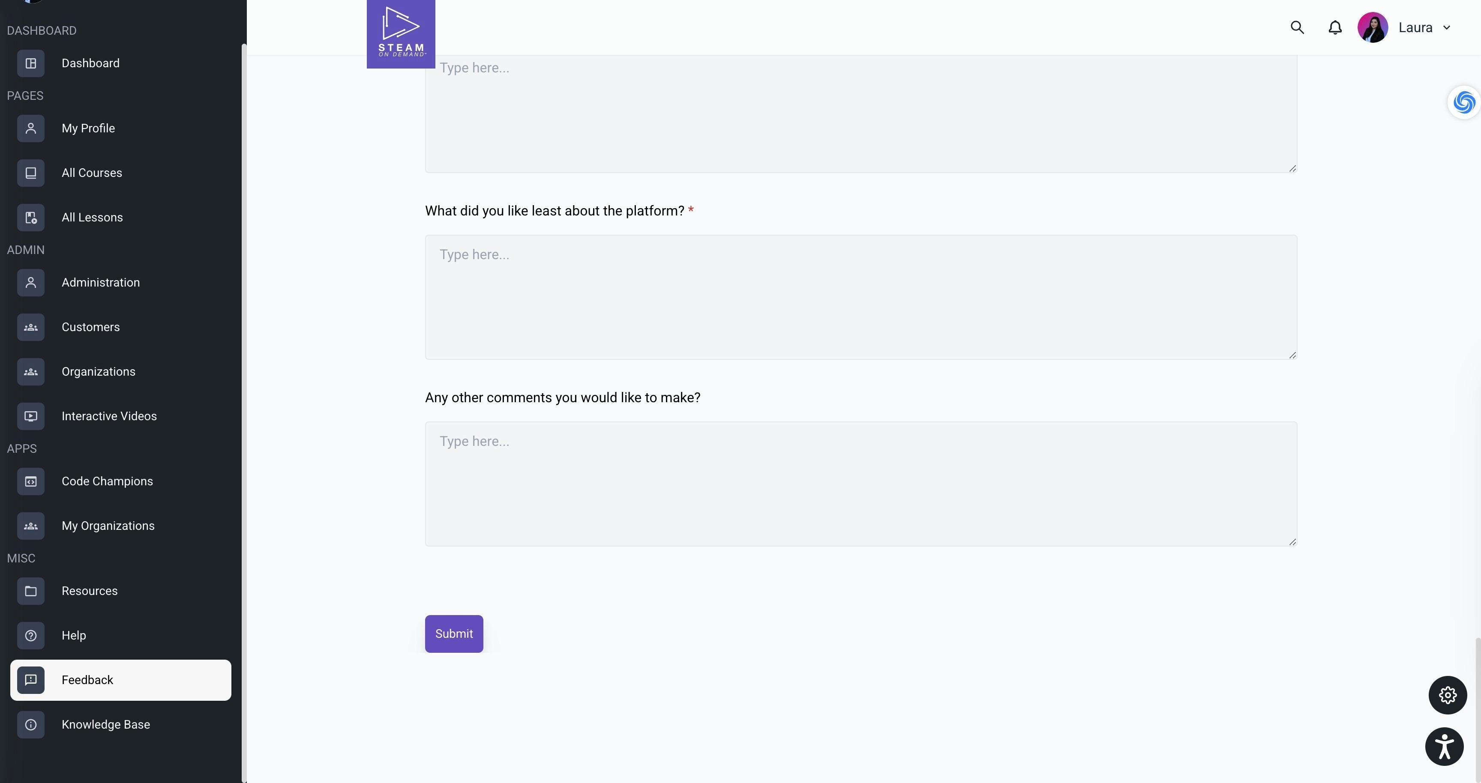Click the Interactive Videos sidebar icon

coord(30,416)
